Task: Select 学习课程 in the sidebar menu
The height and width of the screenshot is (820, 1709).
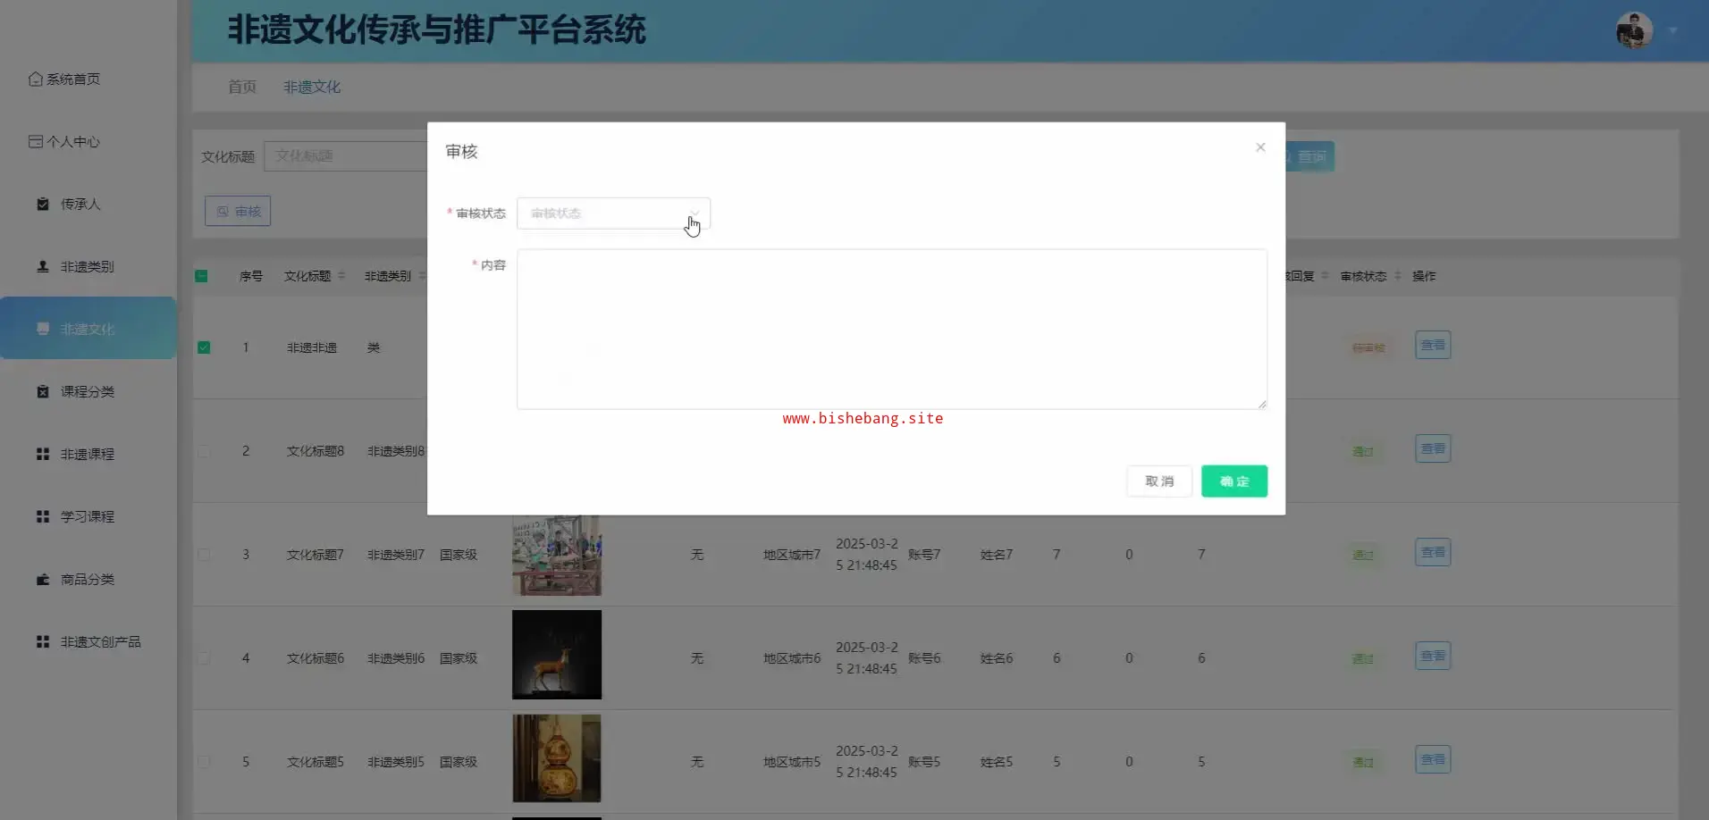Action: tap(87, 517)
